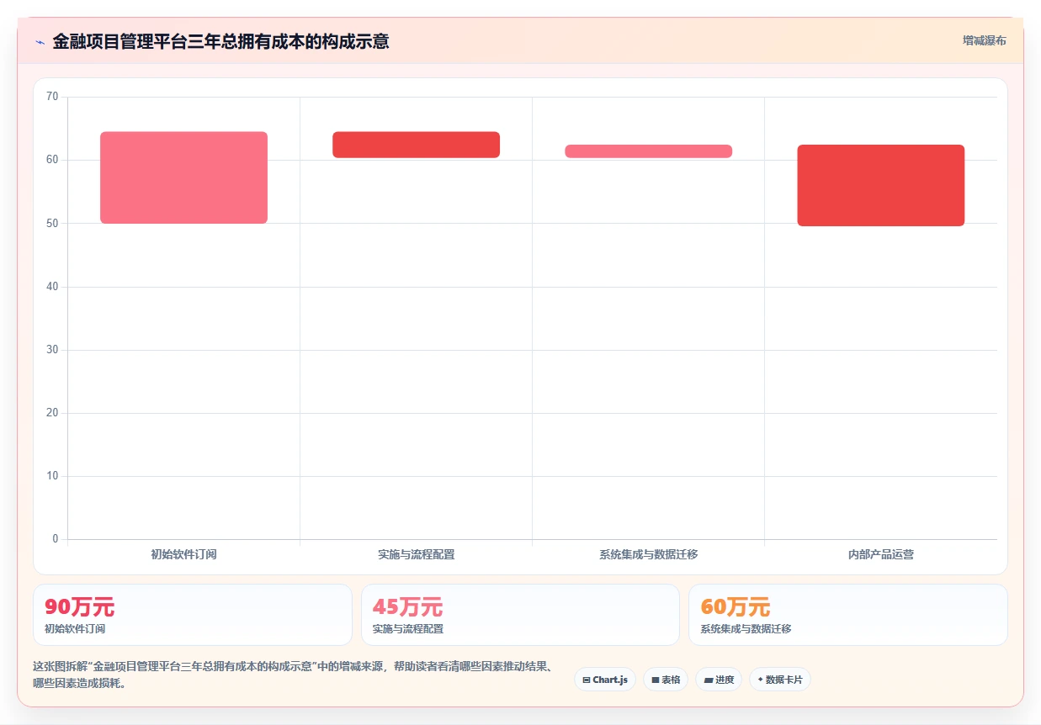Click the y-axis value 30
Image resolution: width=1041 pixels, height=725 pixels.
point(52,350)
